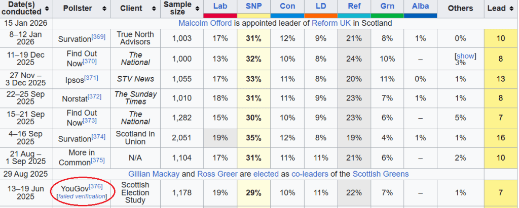Open citation 369 next to Survation

[98, 36]
